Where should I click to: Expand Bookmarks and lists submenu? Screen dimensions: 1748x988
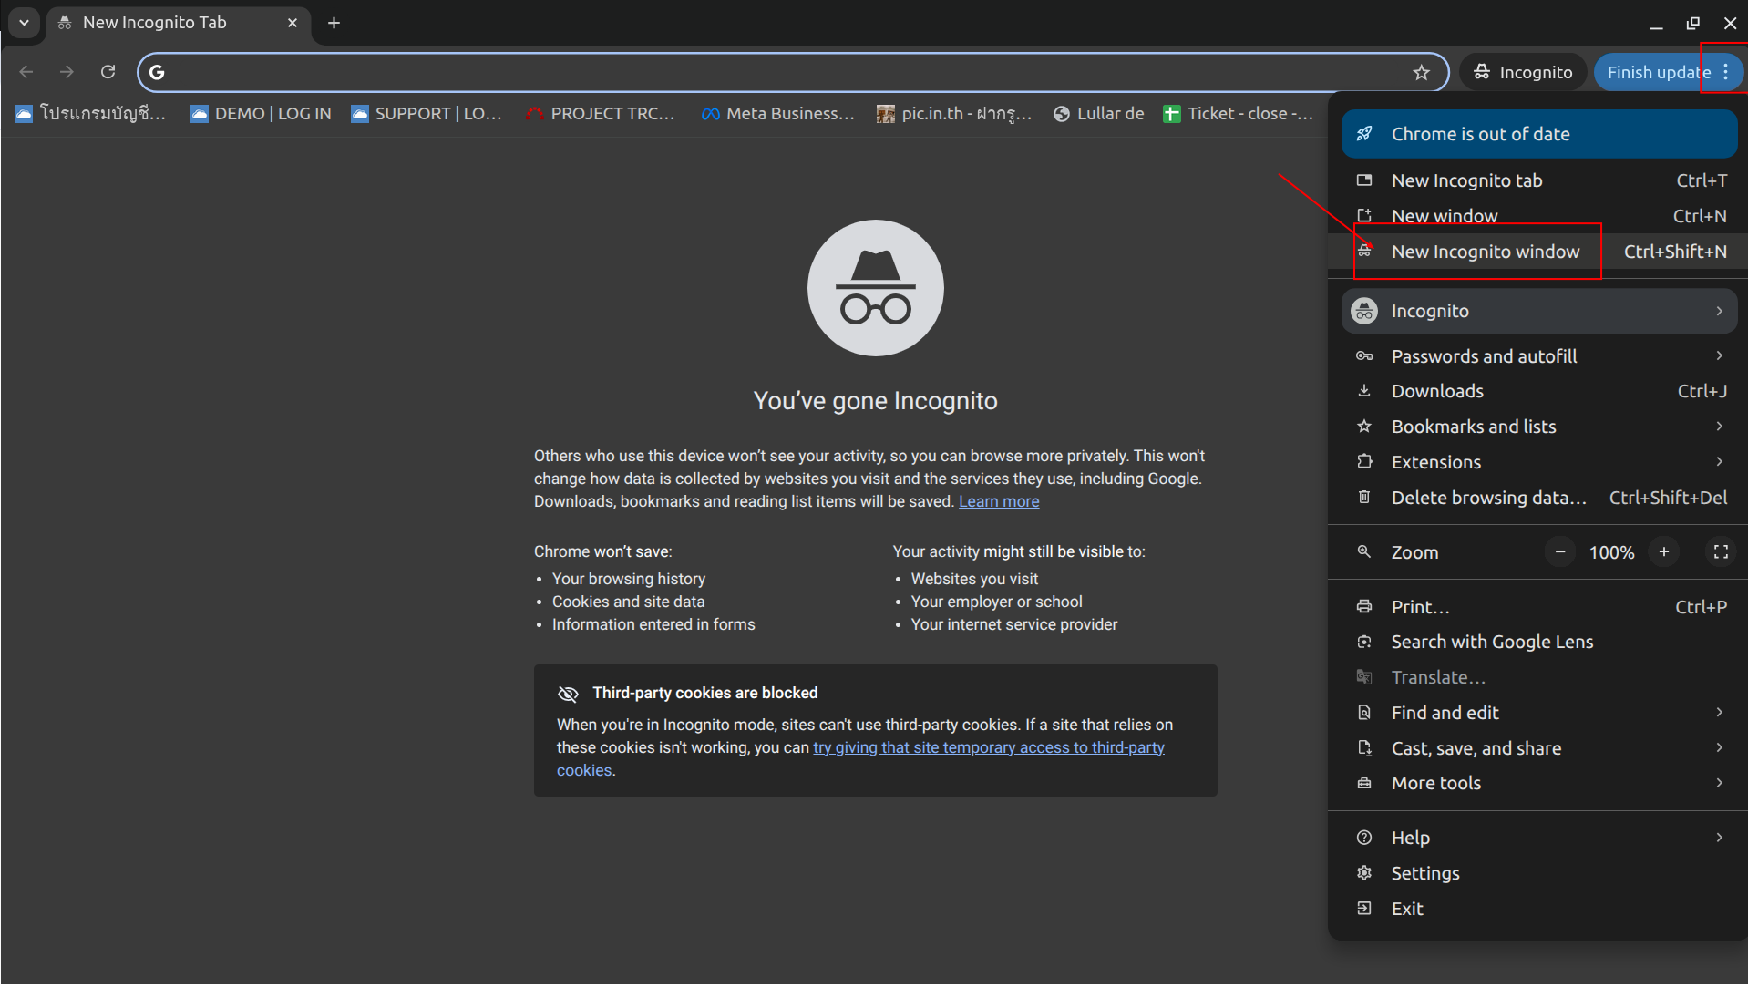coord(1540,427)
